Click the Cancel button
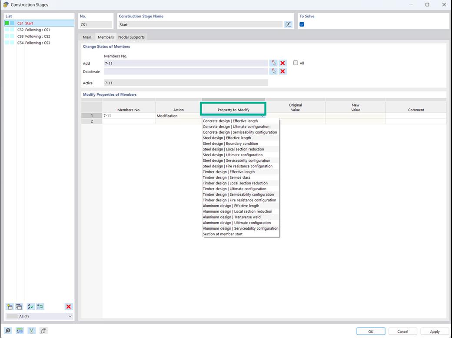The height and width of the screenshot is (338, 452). coord(403,331)
